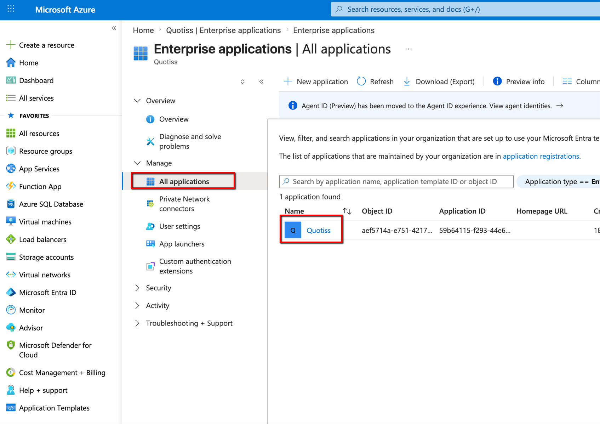The height and width of the screenshot is (424, 600).
Task: Click the Virtual machines monitor icon
Action: click(11, 222)
